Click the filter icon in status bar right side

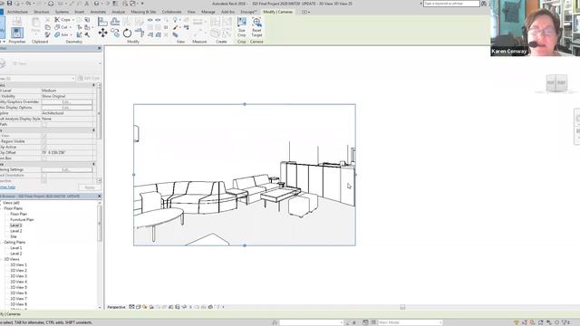click(x=565, y=322)
